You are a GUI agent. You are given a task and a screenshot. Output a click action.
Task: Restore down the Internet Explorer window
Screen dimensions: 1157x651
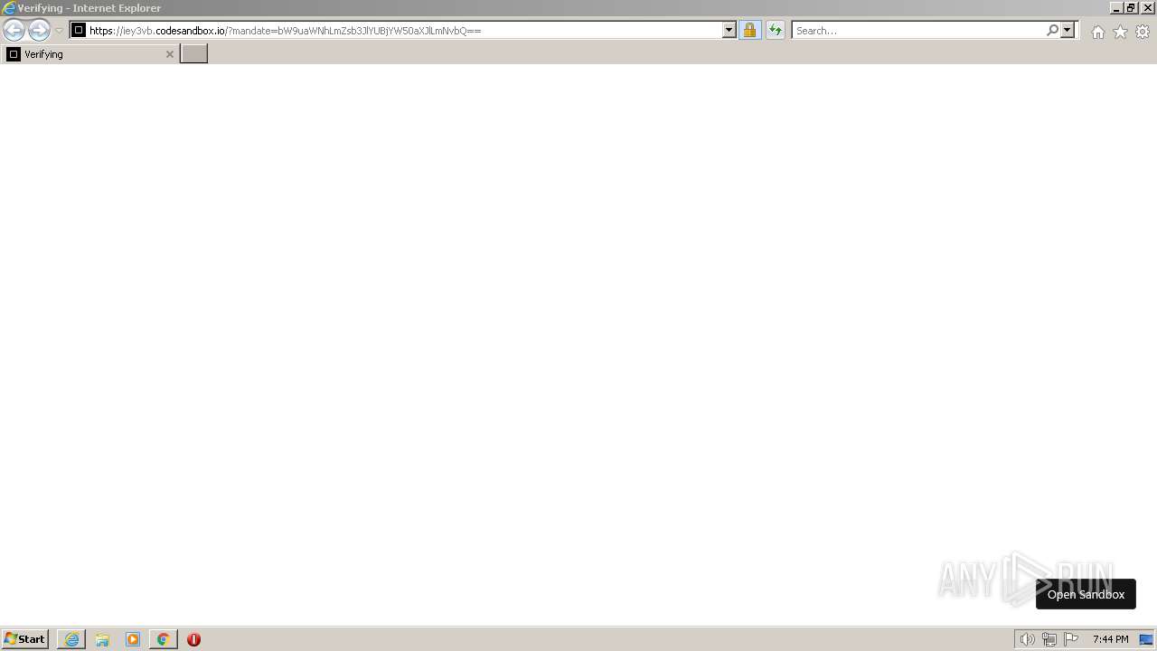1131,7
